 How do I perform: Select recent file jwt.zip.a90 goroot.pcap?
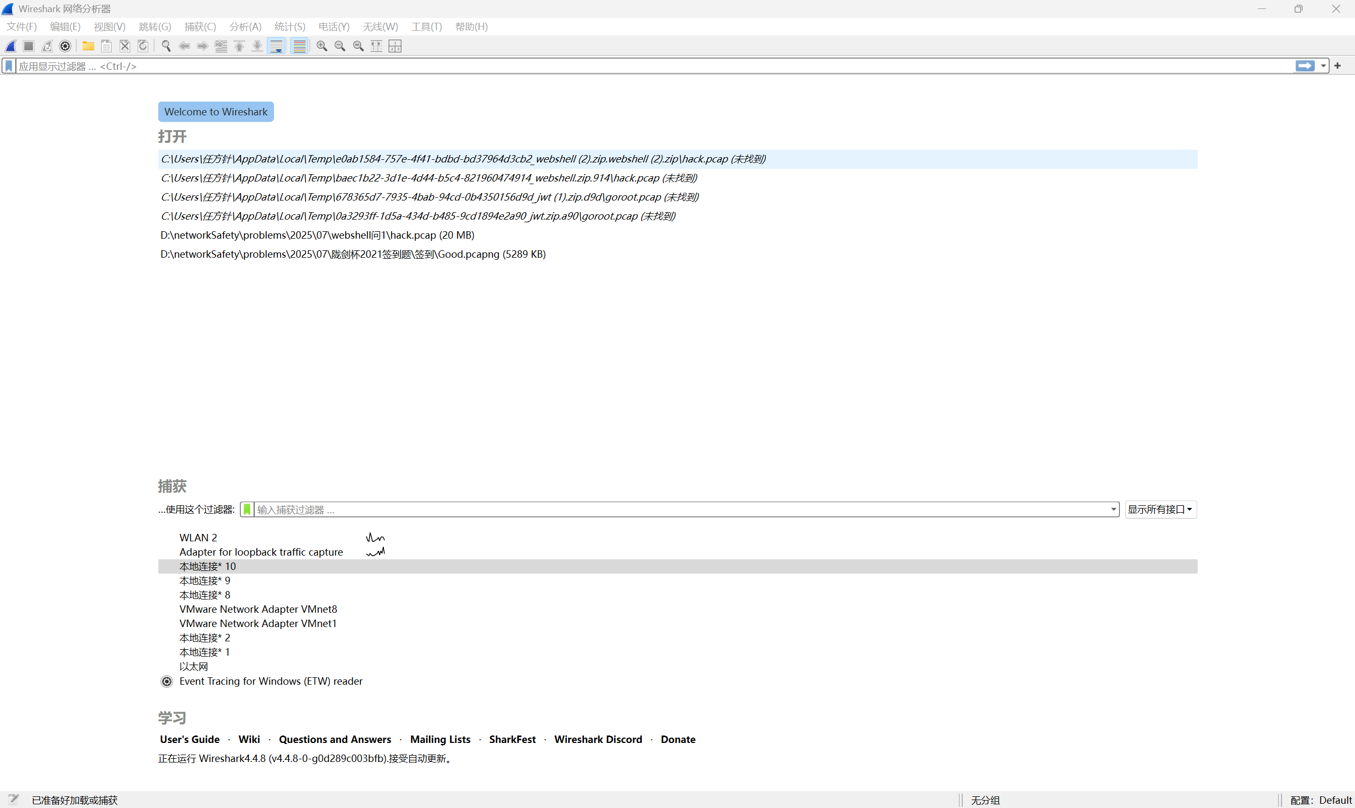[678, 216]
